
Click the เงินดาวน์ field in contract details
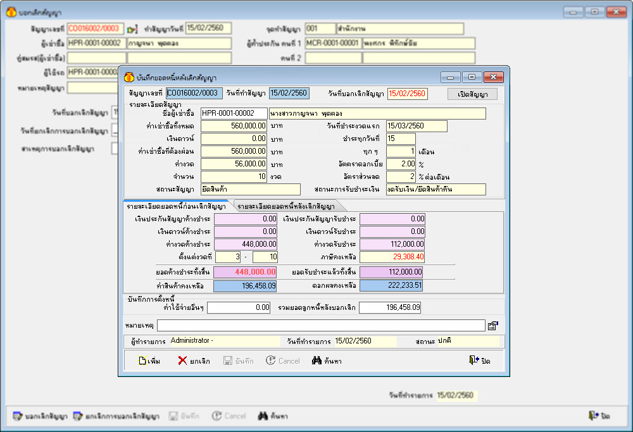click(x=234, y=139)
